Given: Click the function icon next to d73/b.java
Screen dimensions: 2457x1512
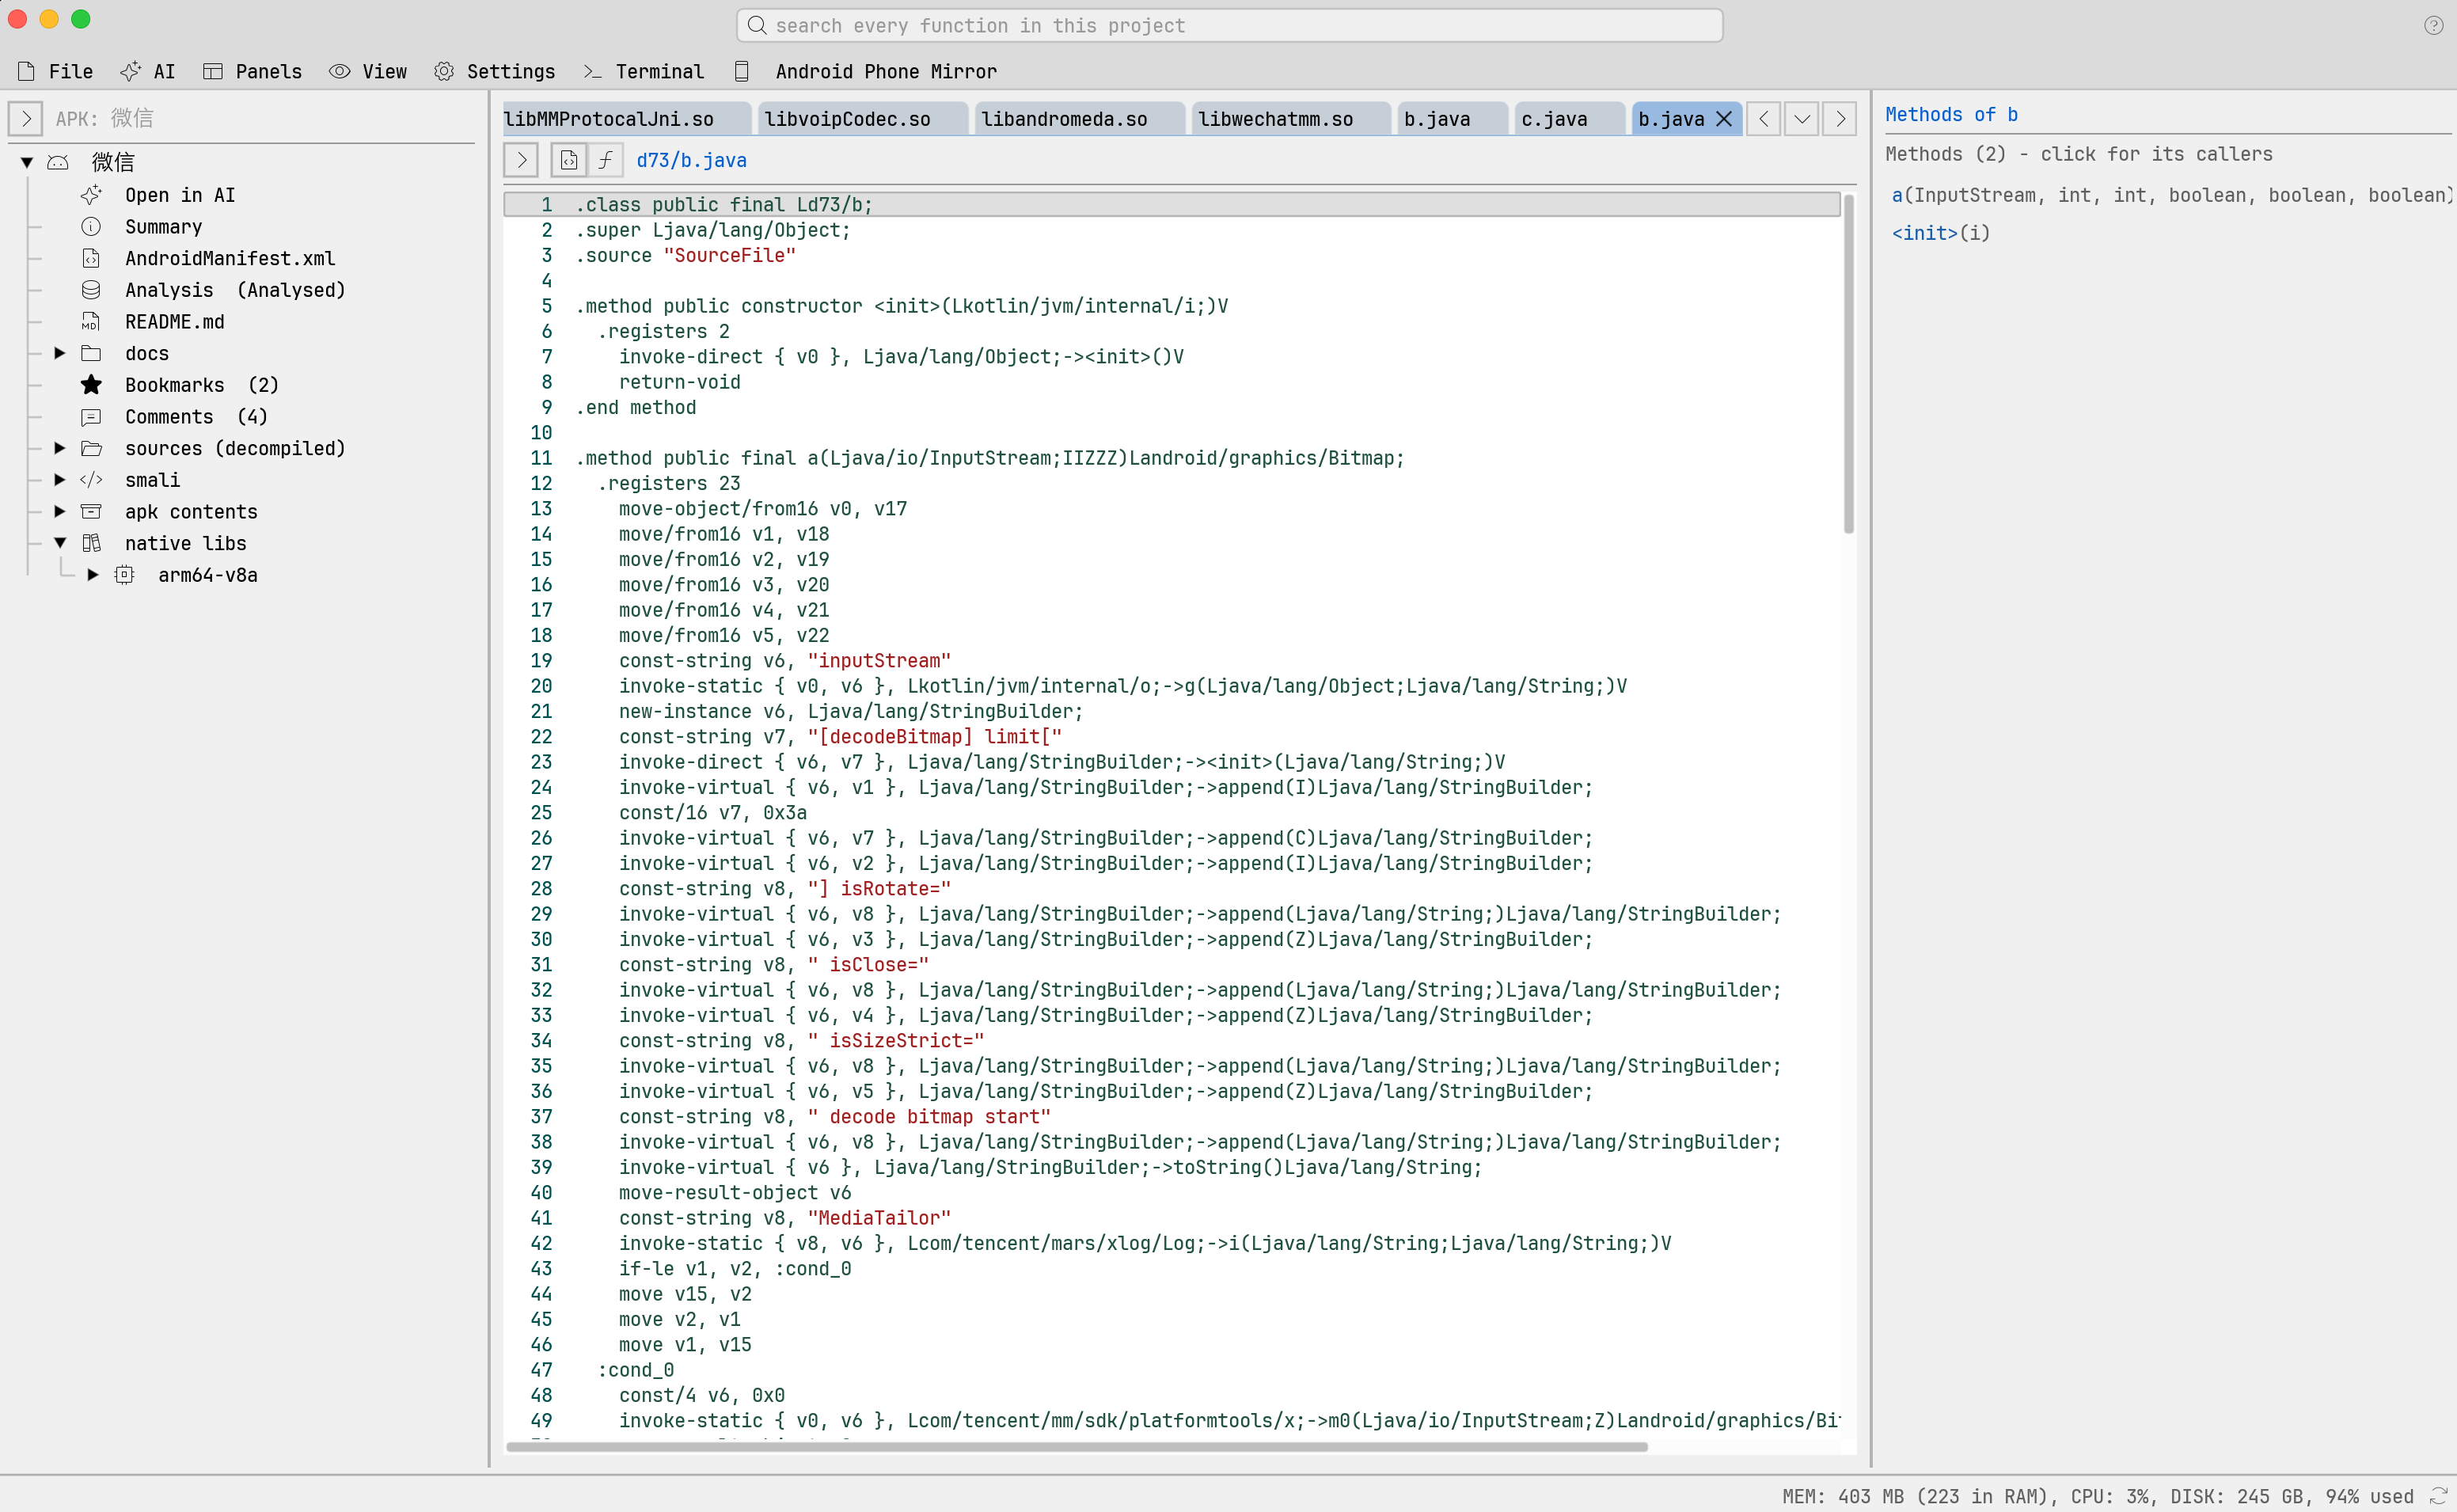Looking at the screenshot, I should pyautogui.click(x=606, y=160).
